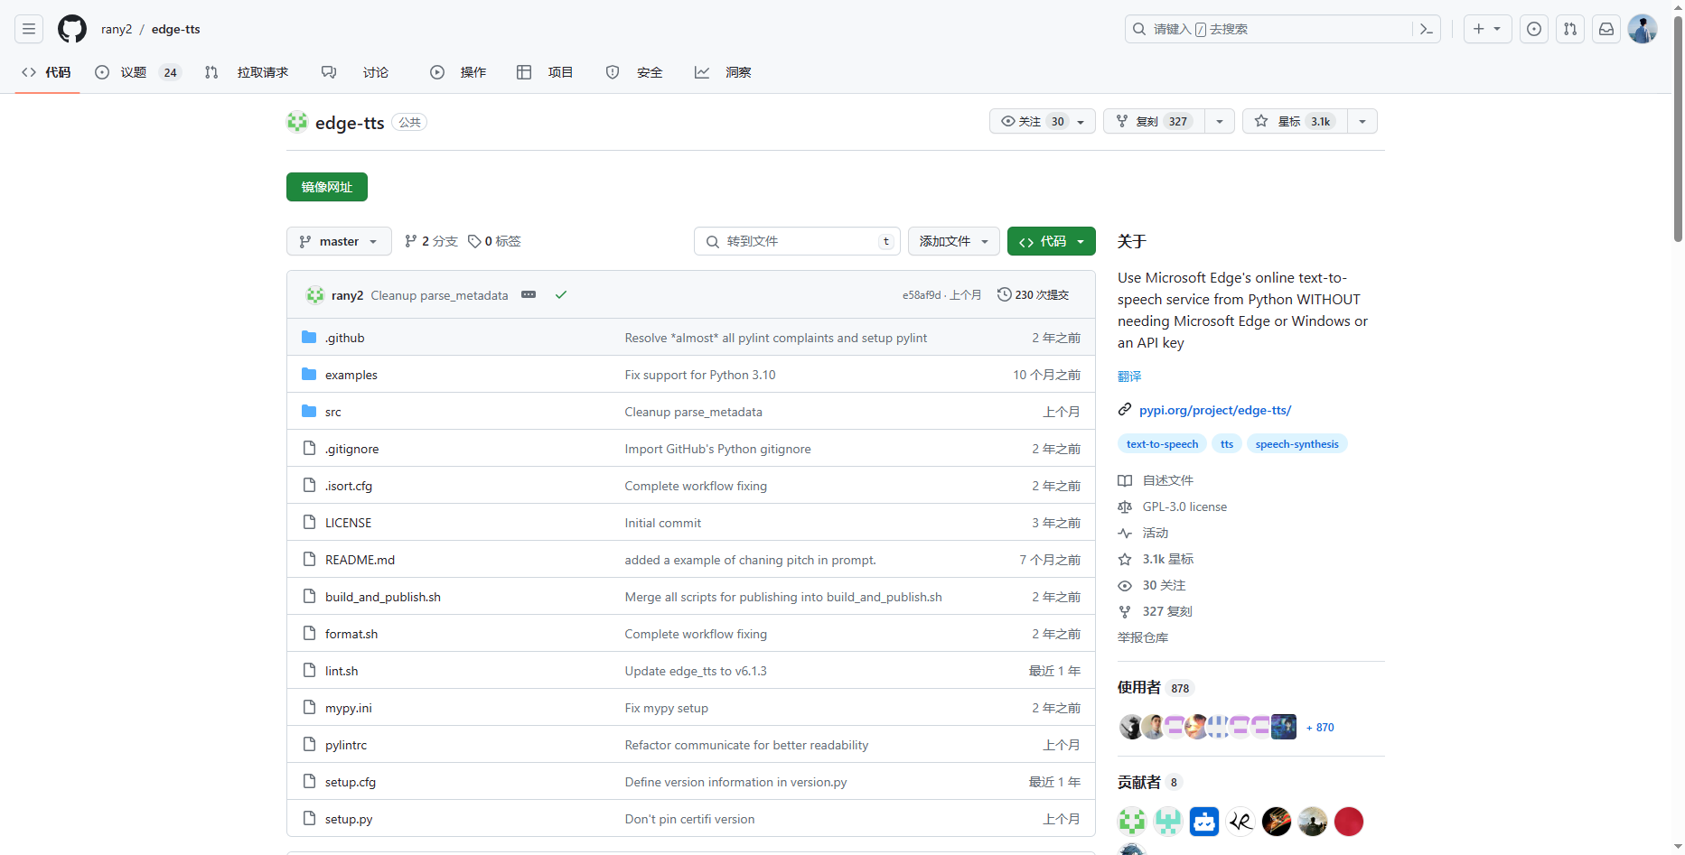Screen dimensions: 1685x855
Task: Open the GPL-3.0 license link
Action: [x=1184, y=506]
